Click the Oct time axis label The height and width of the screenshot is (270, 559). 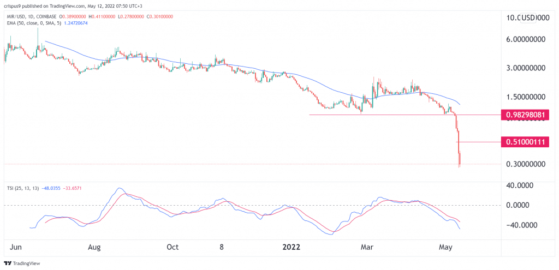(173, 247)
